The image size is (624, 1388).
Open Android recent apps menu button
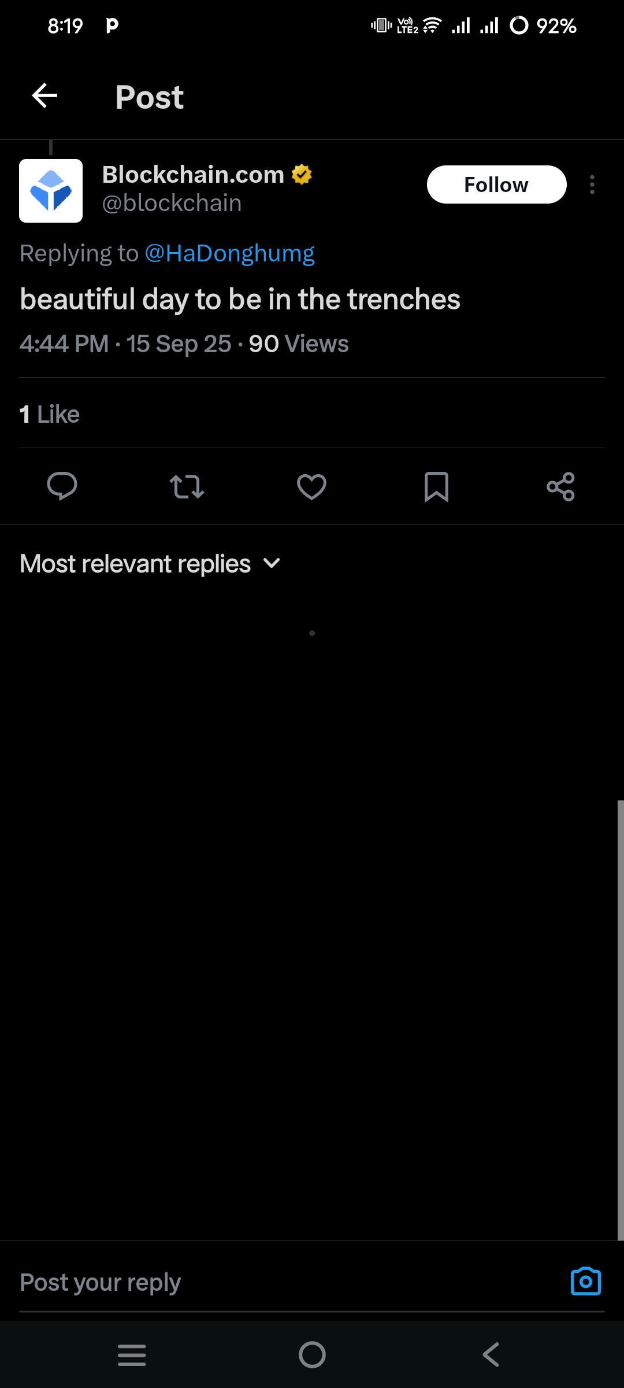click(132, 1354)
